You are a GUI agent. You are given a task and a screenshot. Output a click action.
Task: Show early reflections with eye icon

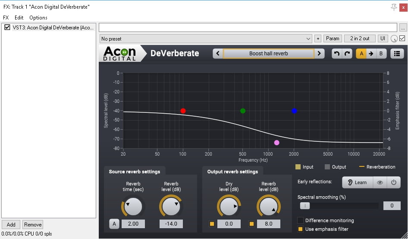(380, 182)
